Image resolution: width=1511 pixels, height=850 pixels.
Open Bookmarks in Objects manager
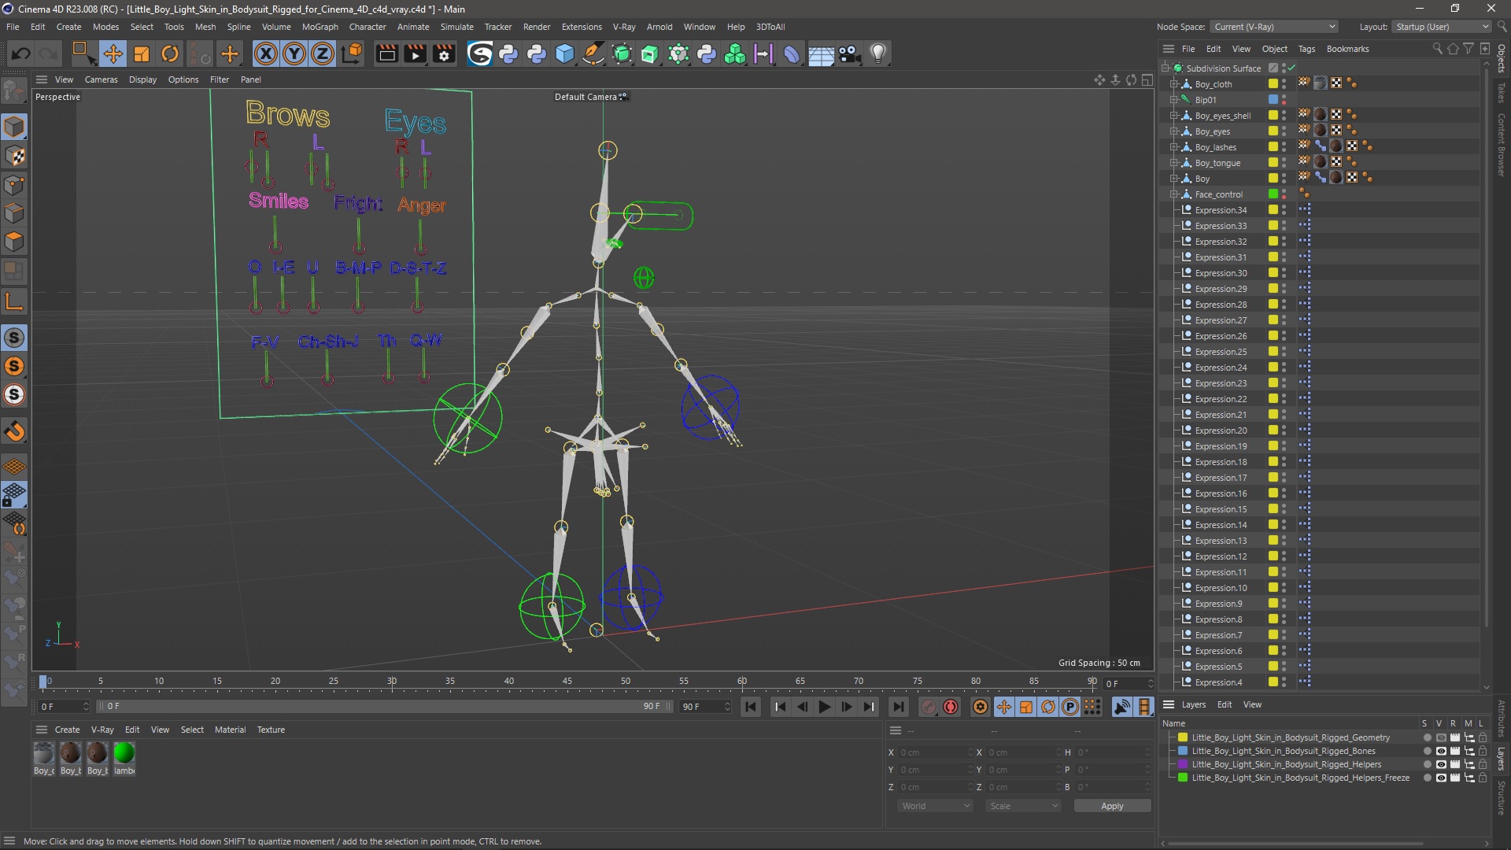pos(1347,49)
